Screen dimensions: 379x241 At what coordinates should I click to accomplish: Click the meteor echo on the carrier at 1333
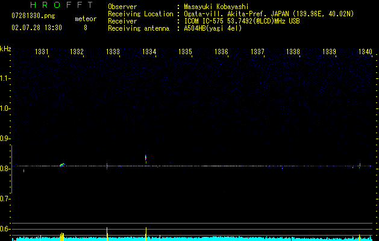(x=107, y=166)
